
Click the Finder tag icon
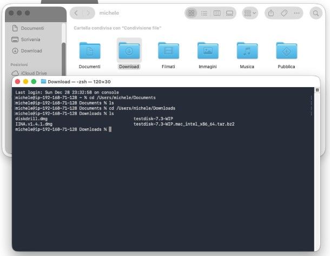(284, 14)
